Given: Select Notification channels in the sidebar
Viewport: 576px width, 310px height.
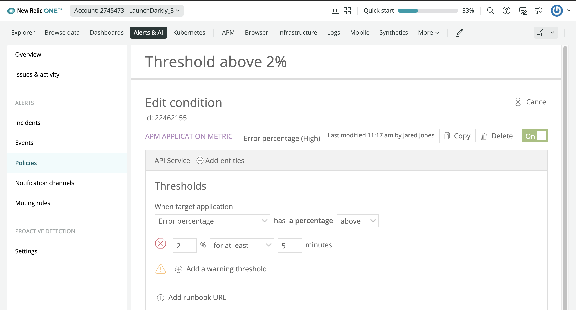Looking at the screenshot, I should click(44, 183).
